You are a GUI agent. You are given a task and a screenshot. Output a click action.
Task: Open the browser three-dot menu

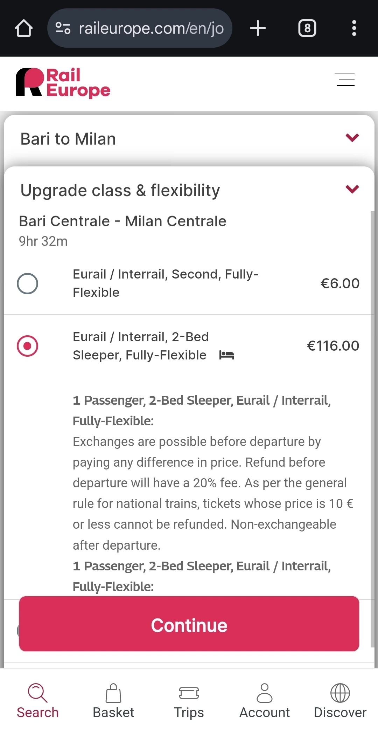[354, 28]
